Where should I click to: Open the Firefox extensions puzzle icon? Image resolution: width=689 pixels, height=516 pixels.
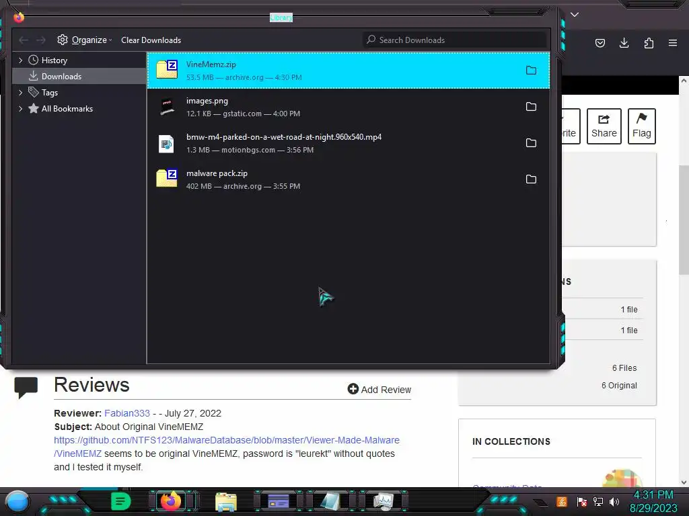[x=649, y=43]
